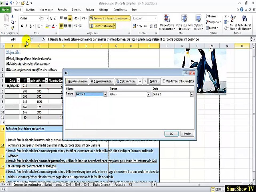Image resolution: width=256 pixels, height=192 pixels.
Task: Expand Fusionner et centrer arrow
Action: click(x=115, y=26)
